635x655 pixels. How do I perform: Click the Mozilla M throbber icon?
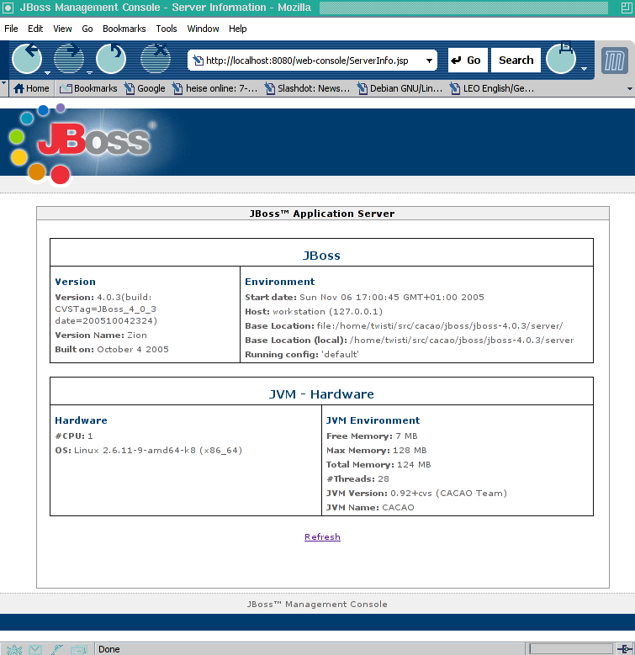(x=615, y=61)
